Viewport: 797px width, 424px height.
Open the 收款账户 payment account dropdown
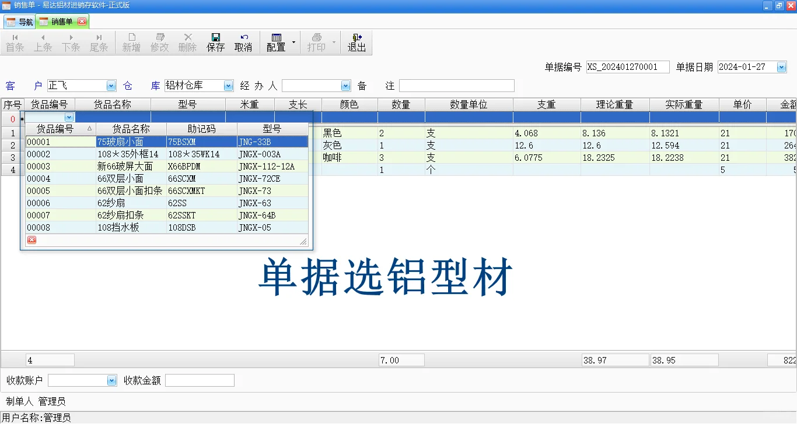coord(111,380)
